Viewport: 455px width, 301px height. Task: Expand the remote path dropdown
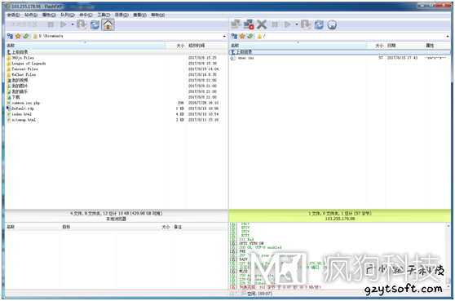pyautogui.click(x=448, y=36)
